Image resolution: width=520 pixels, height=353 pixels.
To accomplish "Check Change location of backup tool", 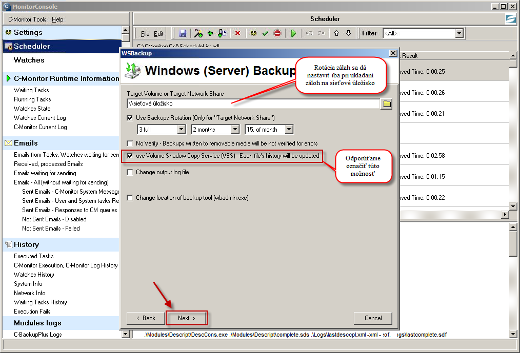I will (130, 198).
